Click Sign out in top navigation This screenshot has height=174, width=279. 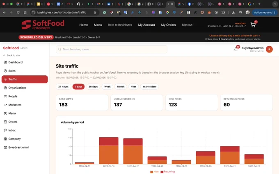click(187, 25)
